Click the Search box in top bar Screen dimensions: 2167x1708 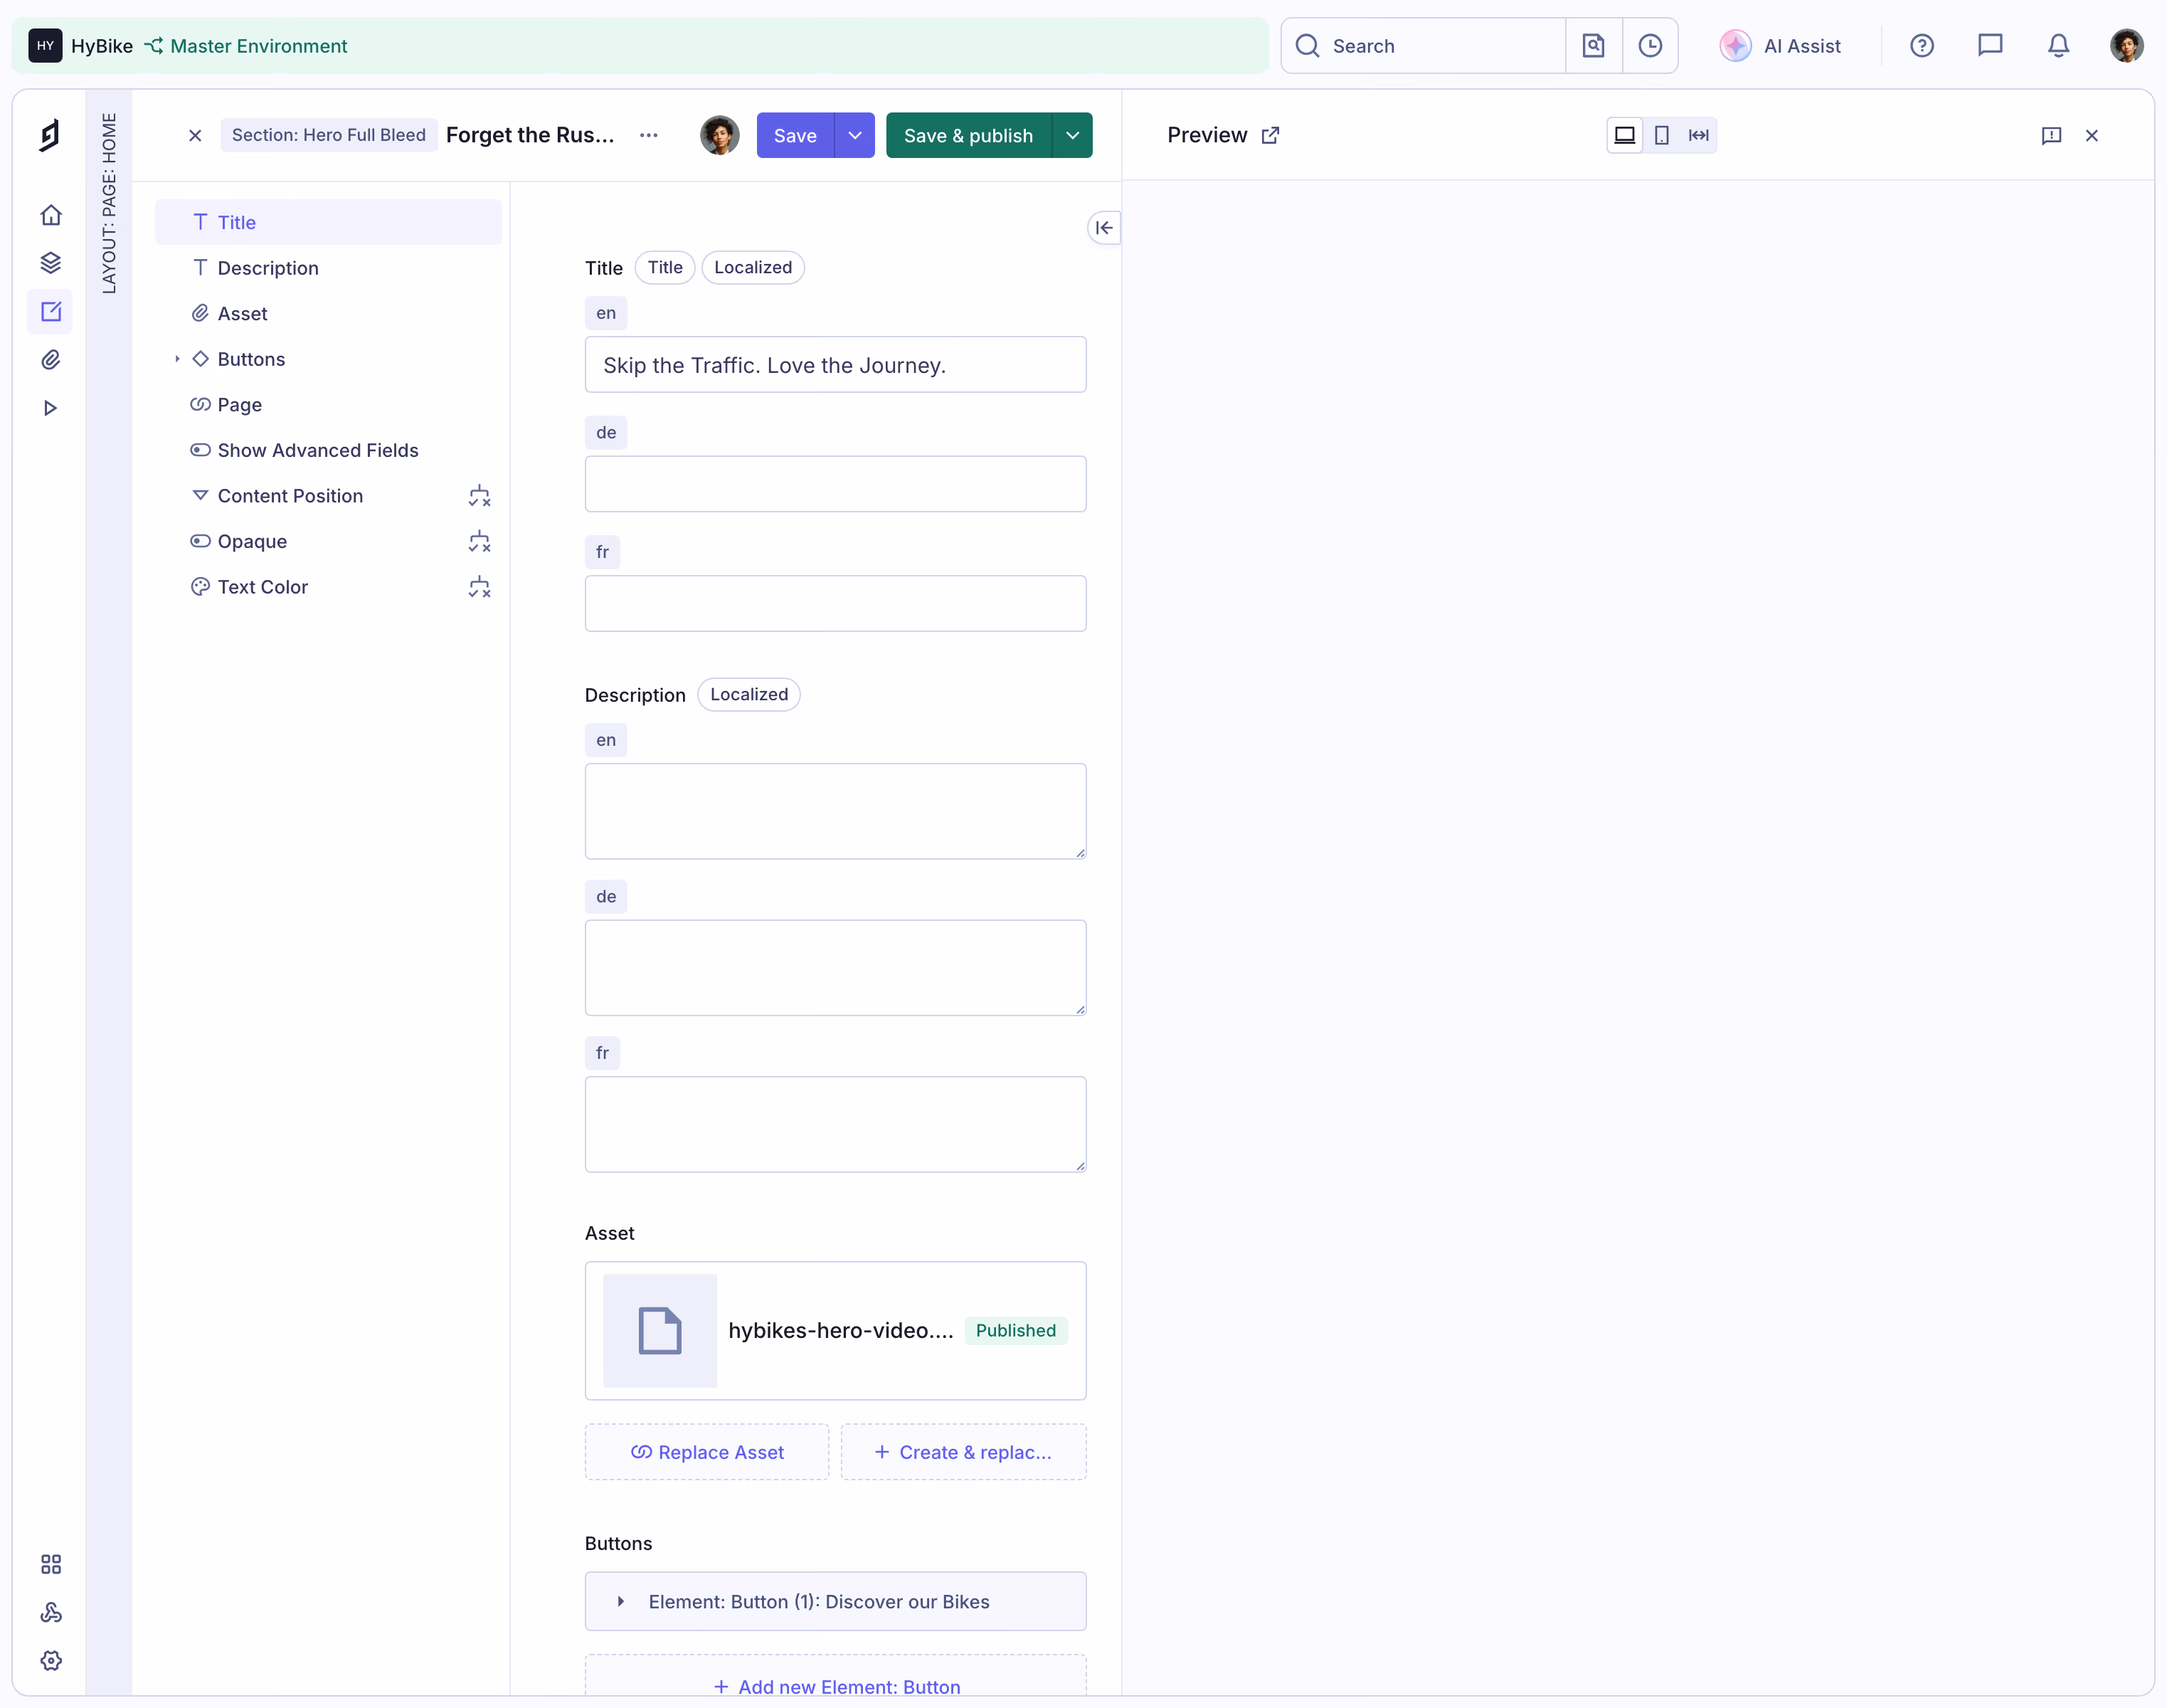tap(1424, 46)
